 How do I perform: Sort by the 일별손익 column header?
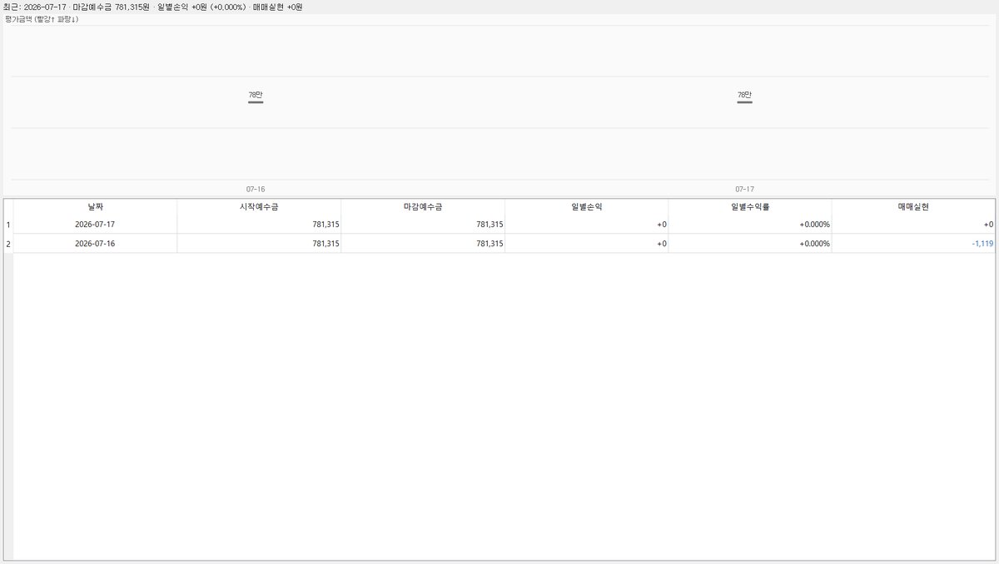click(586, 206)
